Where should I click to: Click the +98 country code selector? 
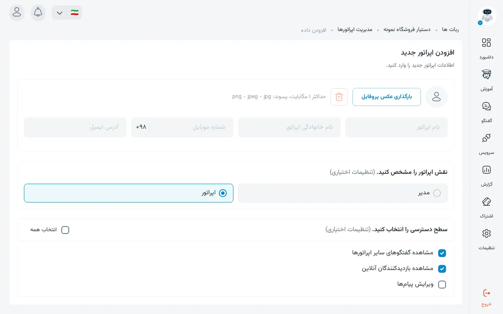(x=141, y=127)
